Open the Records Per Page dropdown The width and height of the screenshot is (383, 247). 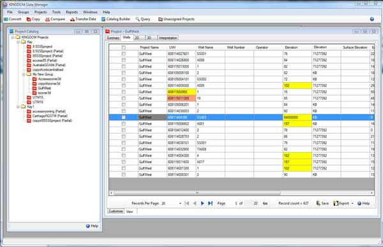point(180,204)
